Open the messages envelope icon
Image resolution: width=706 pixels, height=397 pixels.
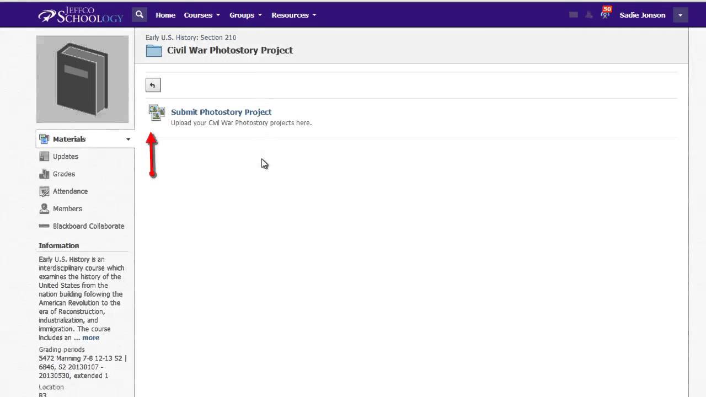tap(574, 15)
